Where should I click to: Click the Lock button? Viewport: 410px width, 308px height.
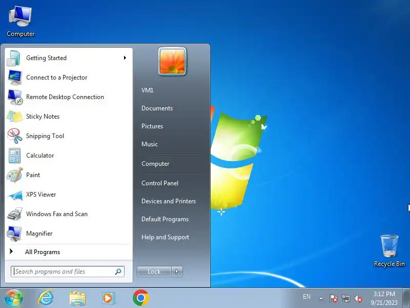click(x=154, y=272)
